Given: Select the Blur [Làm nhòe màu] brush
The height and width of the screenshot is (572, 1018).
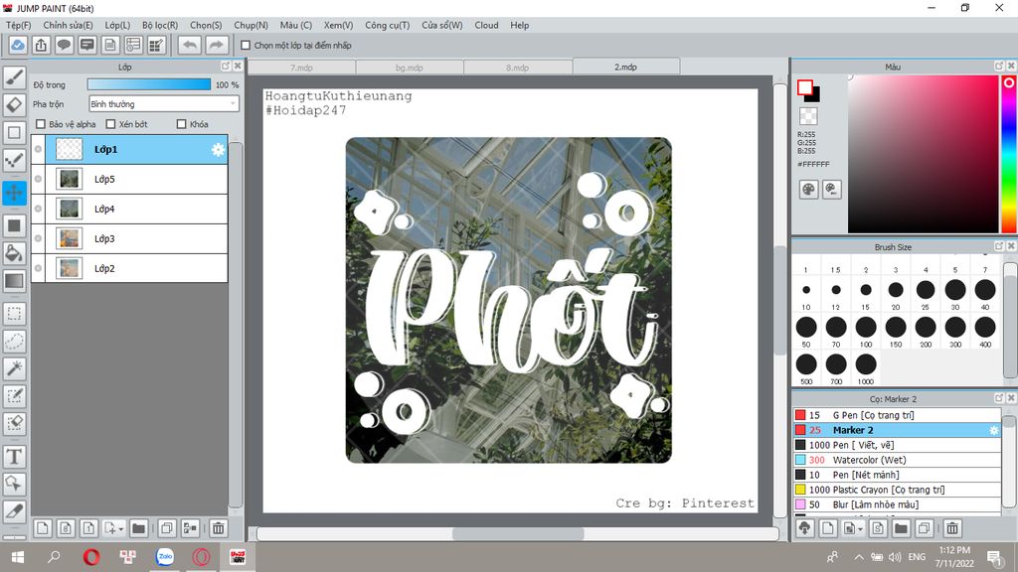Looking at the screenshot, I should click(897, 504).
